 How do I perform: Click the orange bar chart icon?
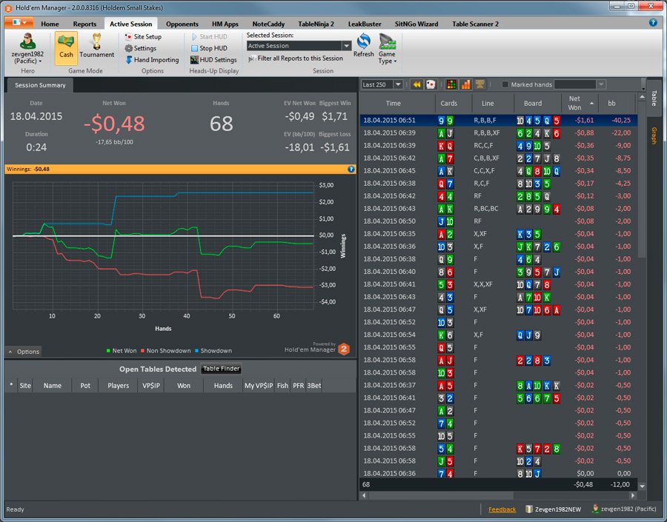point(466,84)
